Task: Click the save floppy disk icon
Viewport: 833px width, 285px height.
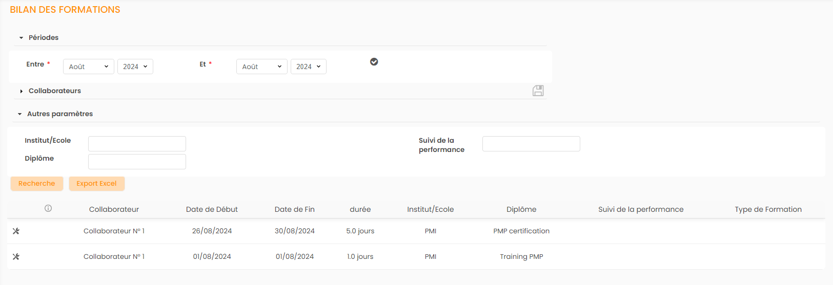Action: click(x=538, y=91)
